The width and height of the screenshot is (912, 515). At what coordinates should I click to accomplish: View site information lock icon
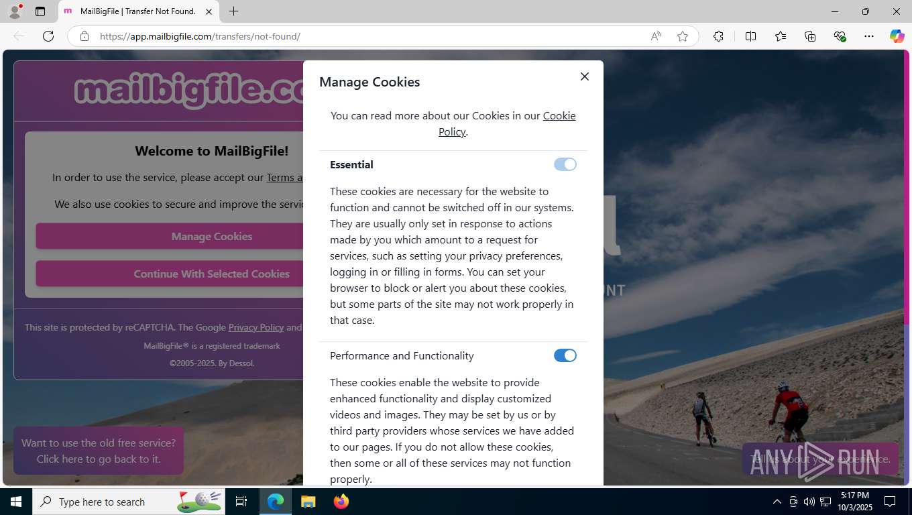click(x=84, y=36)
